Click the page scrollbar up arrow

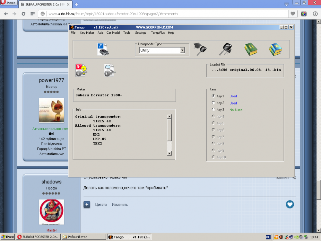tap(319, 22)
